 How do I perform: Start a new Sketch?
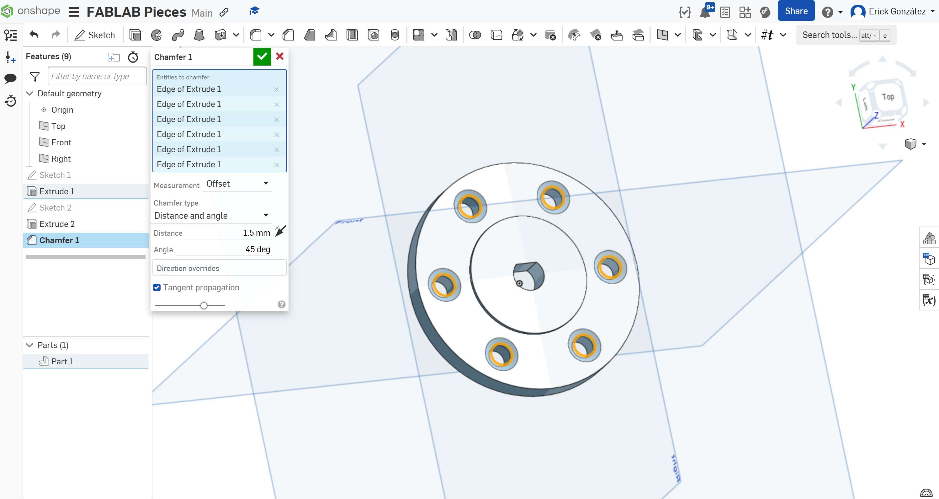click(x=95, y=35)
